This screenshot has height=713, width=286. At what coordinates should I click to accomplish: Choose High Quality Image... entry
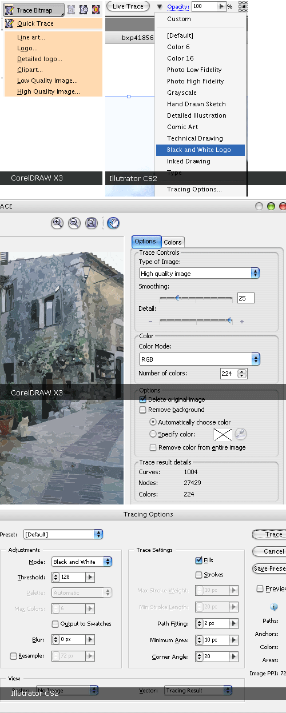[x=49, y=91]
